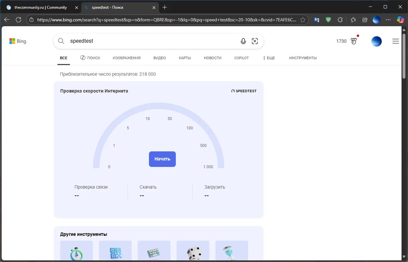This screenshot has height=262, width=408.
Task: Click the Скачать label
Action: 148,187
